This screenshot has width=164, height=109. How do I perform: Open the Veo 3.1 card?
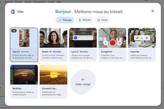pos(24,45)
